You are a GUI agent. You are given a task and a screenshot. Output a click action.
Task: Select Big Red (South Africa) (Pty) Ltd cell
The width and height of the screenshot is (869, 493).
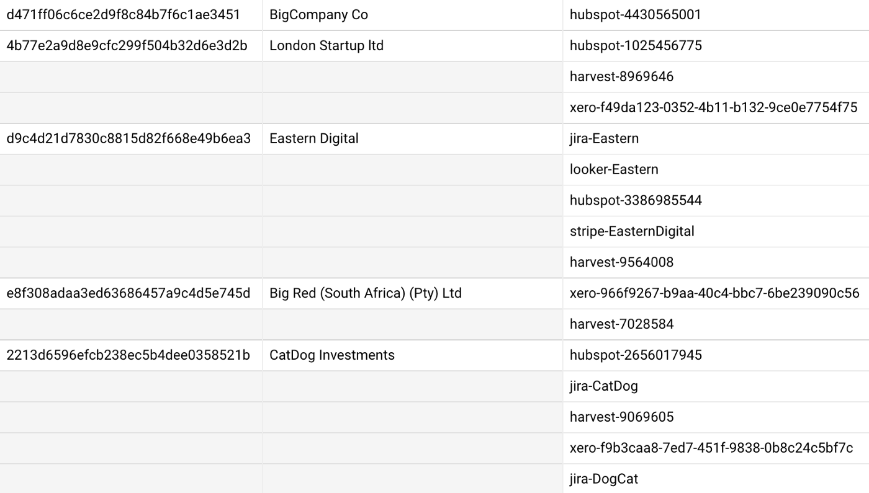pos(366,293)
